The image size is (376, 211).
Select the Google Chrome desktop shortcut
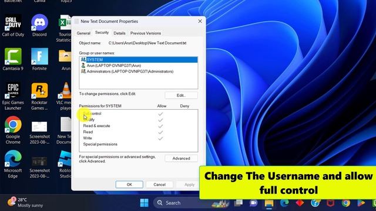[x=13, y=130]
